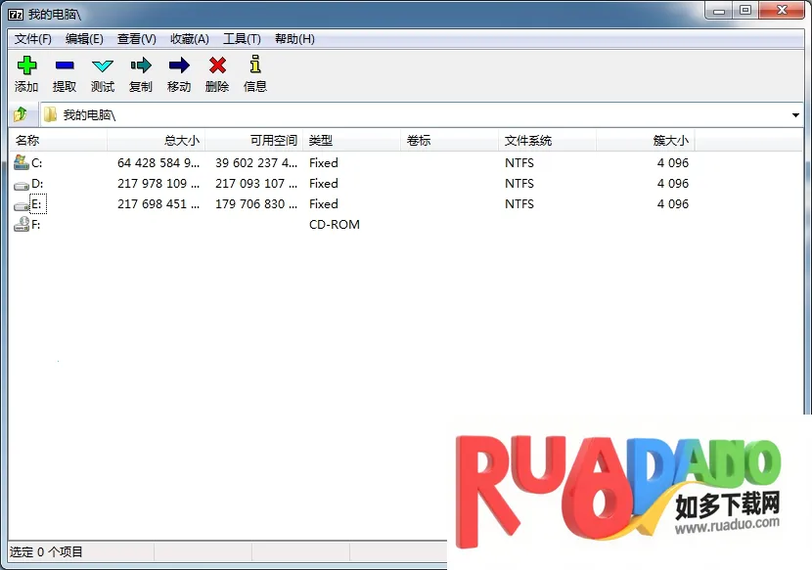Click the Copy (复制) arrow icon

[x=141, y=66]
